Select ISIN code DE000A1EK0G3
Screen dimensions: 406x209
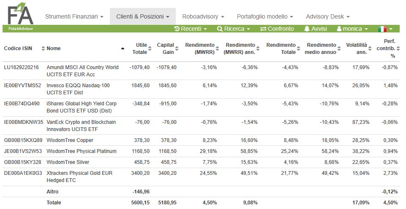23,173
